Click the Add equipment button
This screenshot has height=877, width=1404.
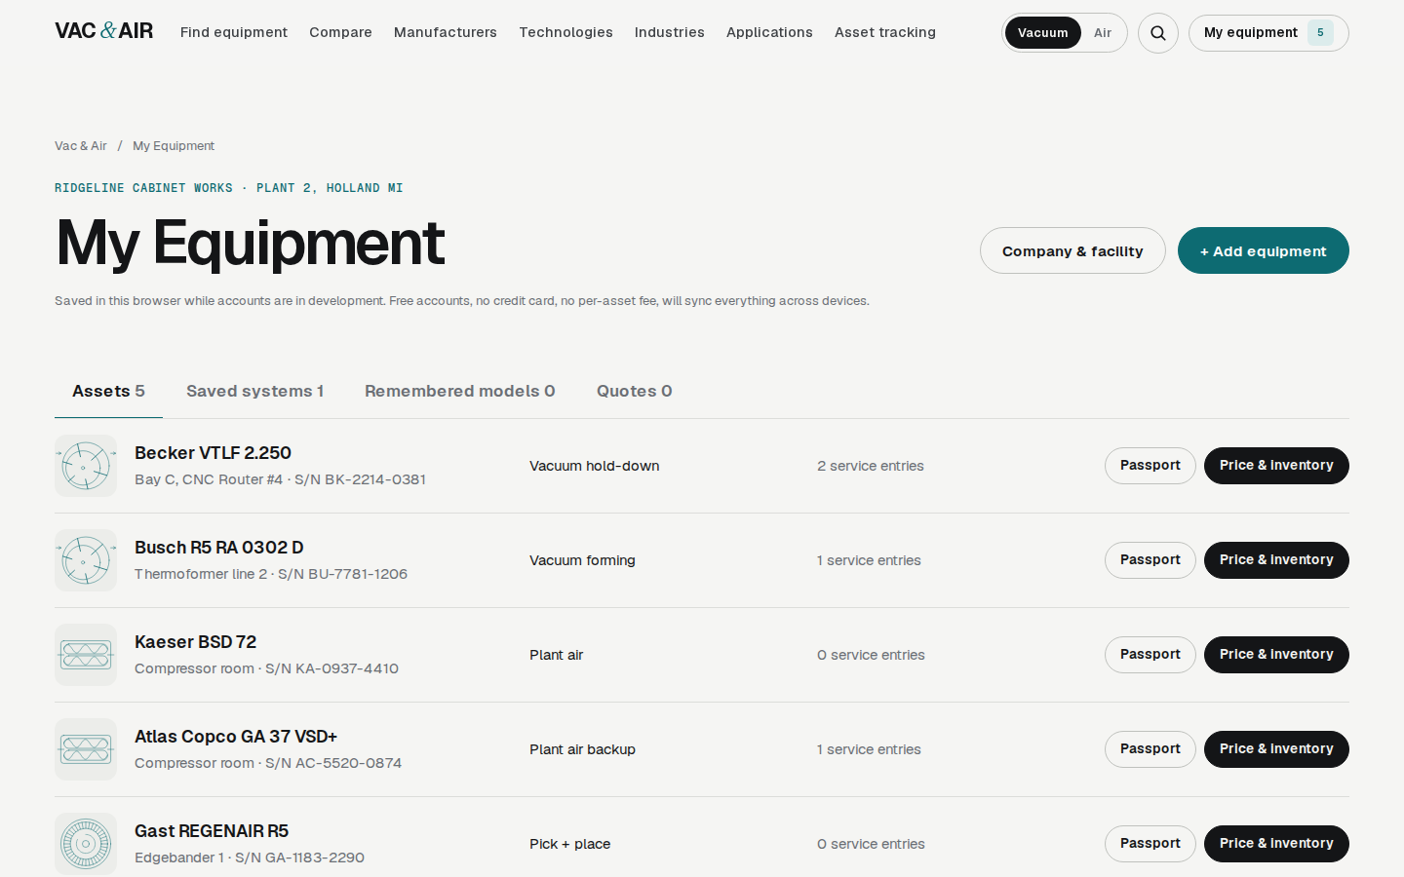[1264, 250]
